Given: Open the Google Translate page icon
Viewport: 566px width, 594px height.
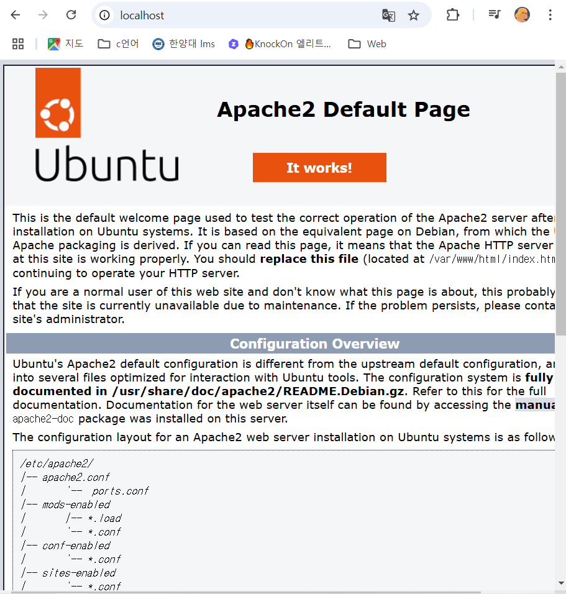Looking at the screenshot, I should click(x=389, y=16).
